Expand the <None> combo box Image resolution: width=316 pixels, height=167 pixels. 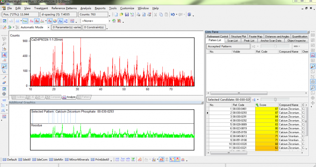point(109,21)
